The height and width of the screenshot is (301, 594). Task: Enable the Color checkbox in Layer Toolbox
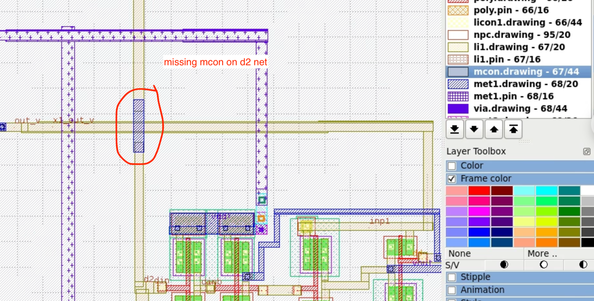pos(452,166)
